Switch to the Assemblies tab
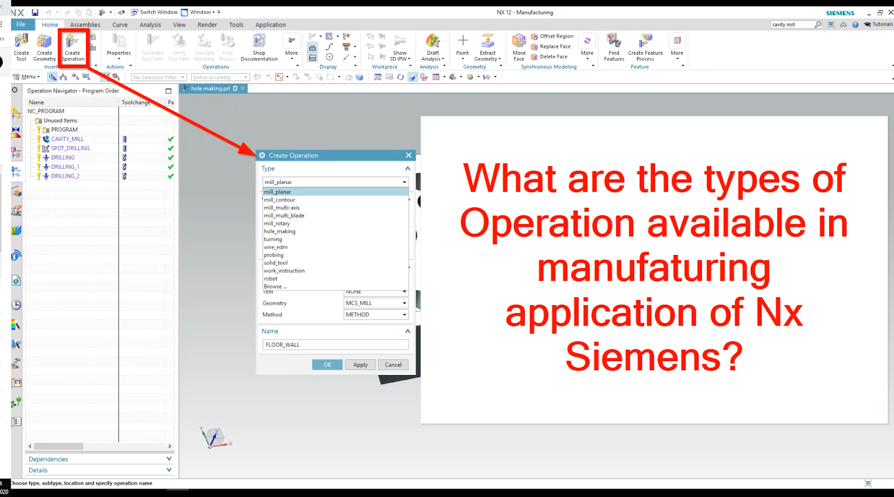 tap(85, 25)
